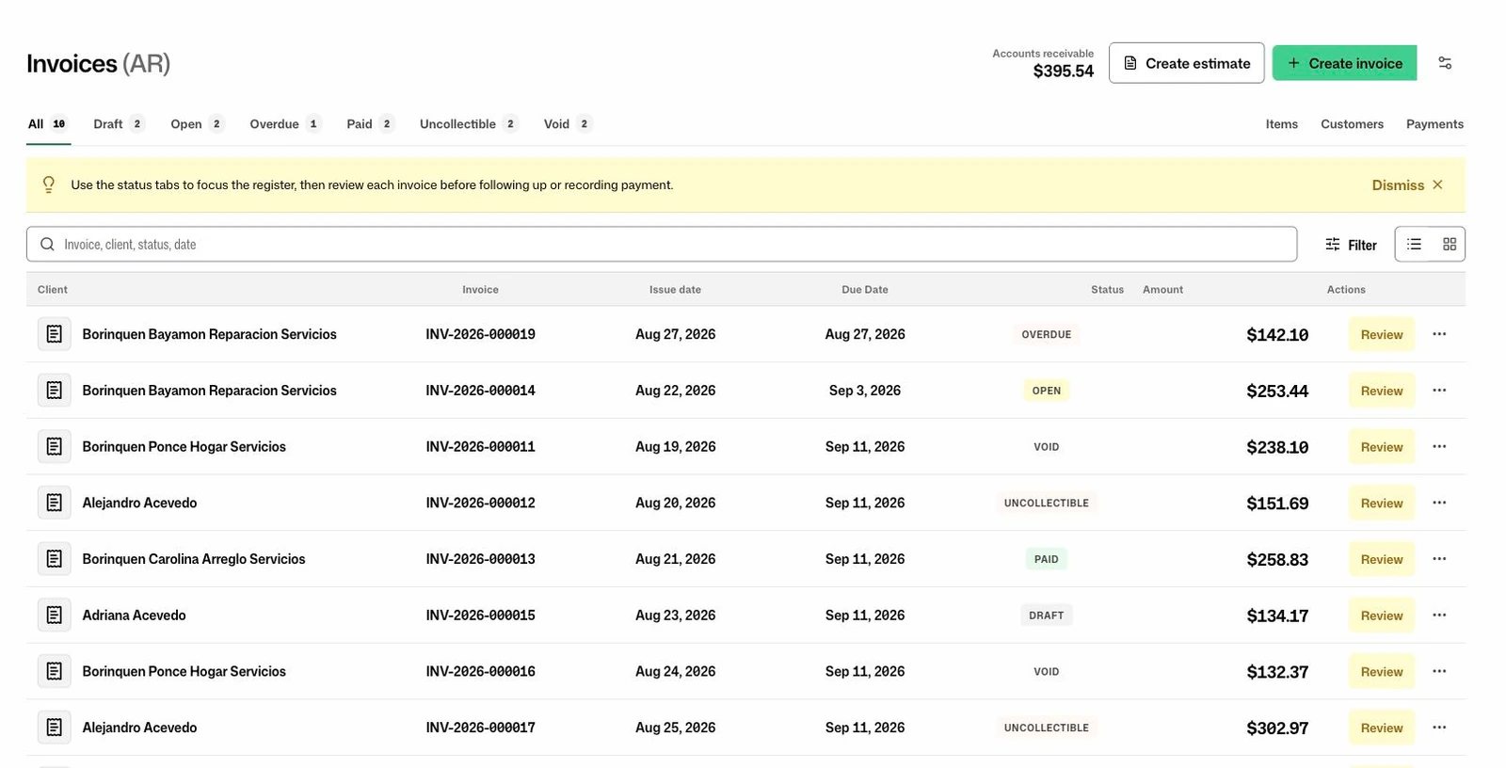Sort by Amount column header
The height and width of the screenshot is (768, 1506).
pos(1162,290)
